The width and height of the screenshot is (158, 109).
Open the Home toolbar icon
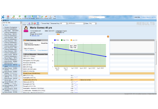coord(8,17)
